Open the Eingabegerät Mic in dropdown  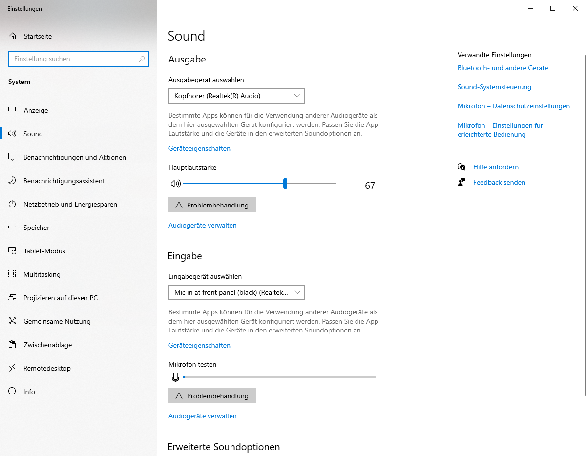[237, 292]
